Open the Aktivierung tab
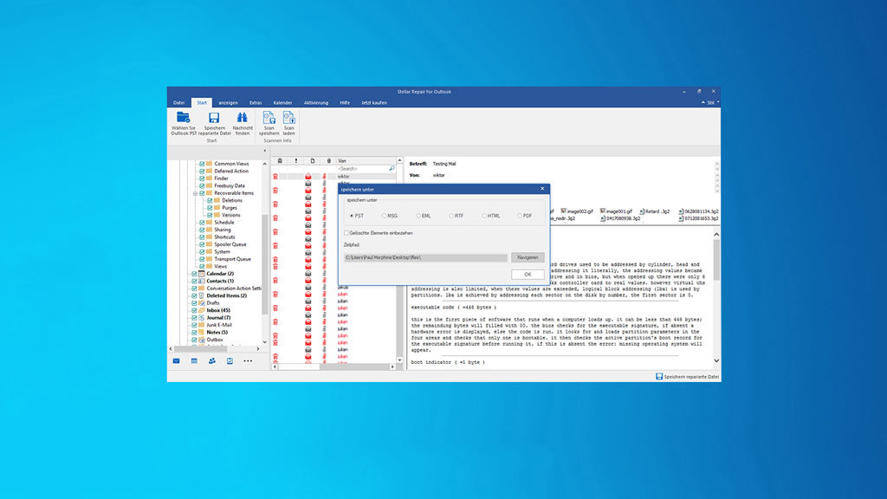887x499 pixels. pyautogui.click(x=315, y=103)
